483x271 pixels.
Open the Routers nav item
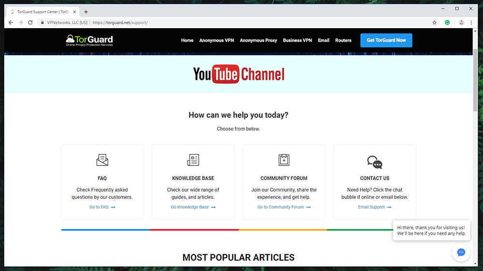[x=343, y=41]
